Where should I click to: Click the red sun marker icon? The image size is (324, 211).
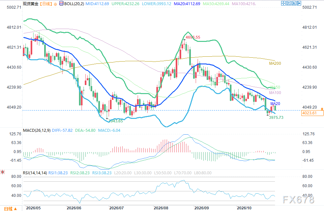click(x=3, y=172)
